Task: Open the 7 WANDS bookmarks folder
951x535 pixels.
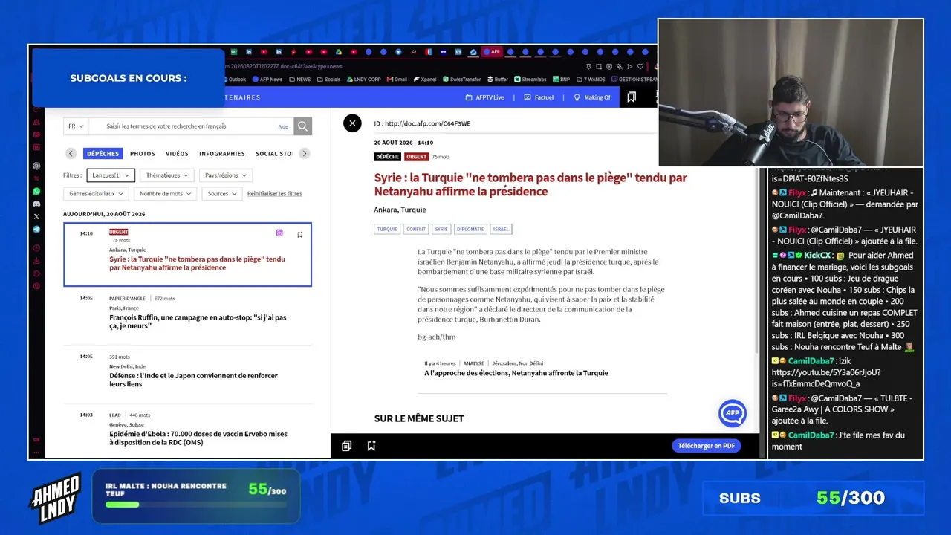Action: click(x=591, y=80)
